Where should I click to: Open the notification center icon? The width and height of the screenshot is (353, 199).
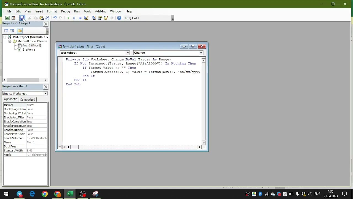pyautogui.click(x=344, y=194)
